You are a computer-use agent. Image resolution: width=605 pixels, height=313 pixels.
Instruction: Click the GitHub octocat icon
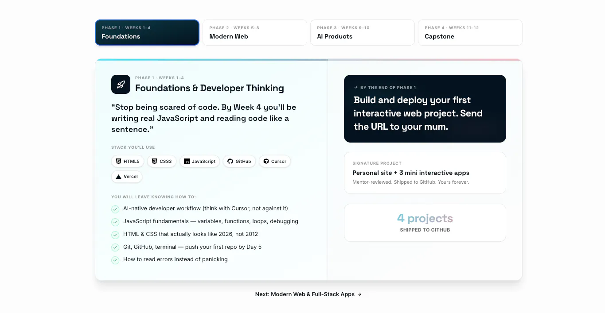click(x=230, y=161)
